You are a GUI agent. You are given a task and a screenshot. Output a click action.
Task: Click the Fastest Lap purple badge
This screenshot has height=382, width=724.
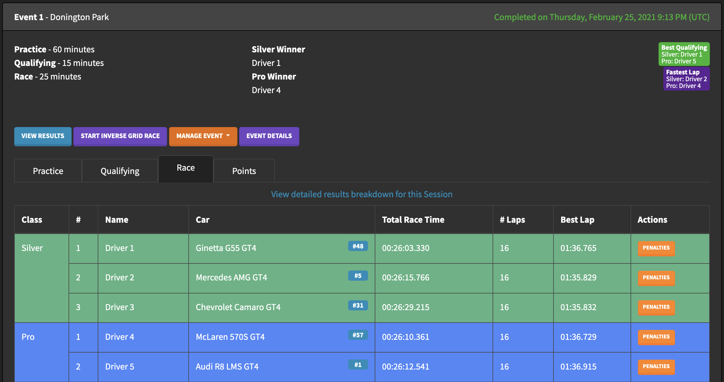[686, 79]
